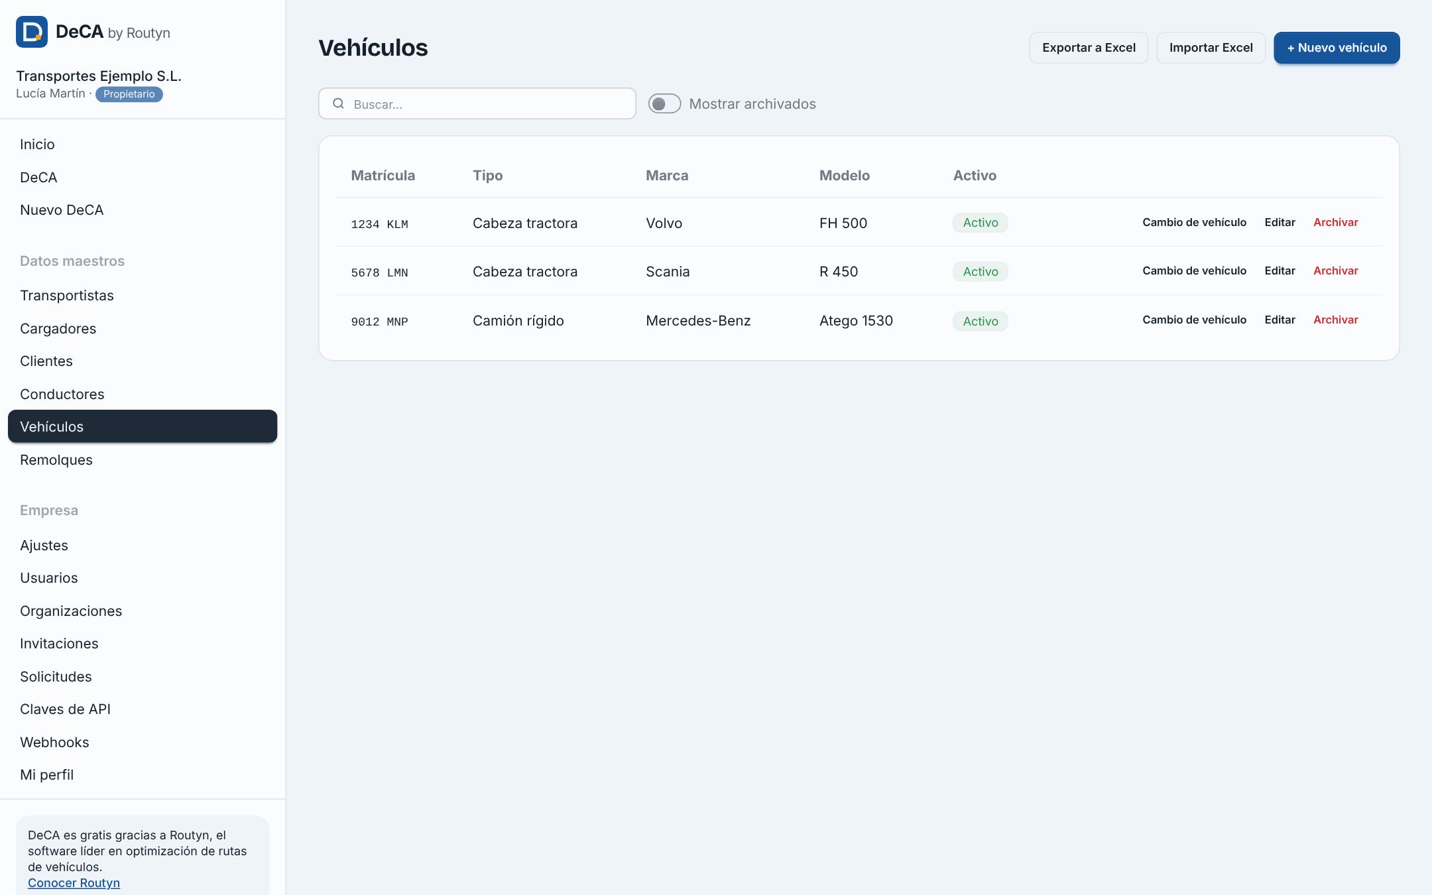Focus the Buscar search field
The width and height of the screenshot is (1432, 895).
tap(477, 103)
